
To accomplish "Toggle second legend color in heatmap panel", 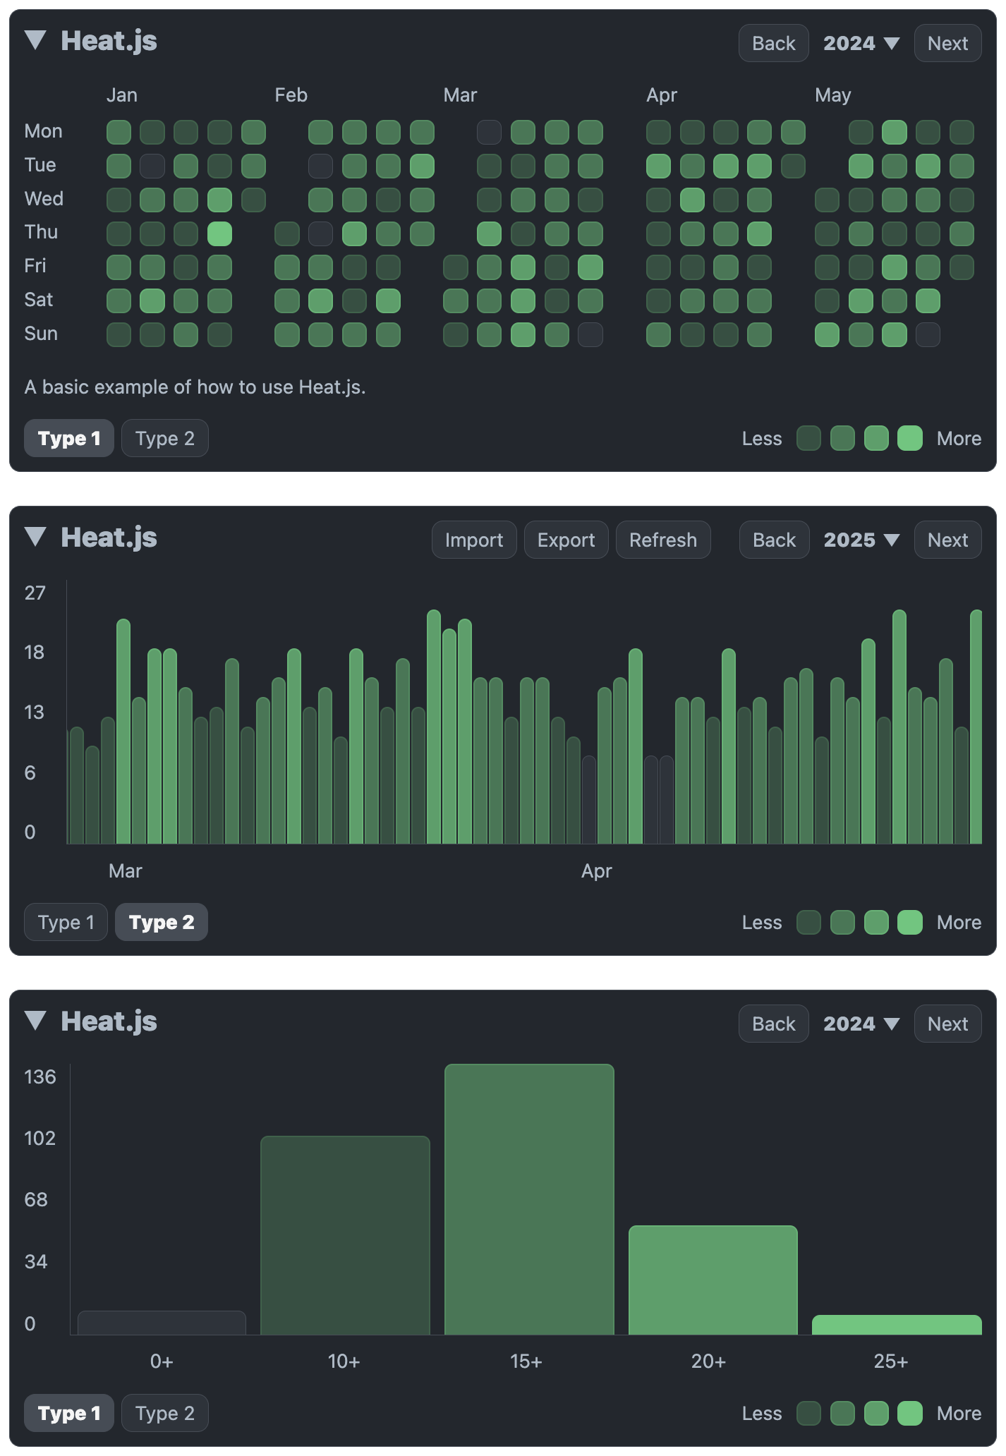I will [x=842, y=438].
